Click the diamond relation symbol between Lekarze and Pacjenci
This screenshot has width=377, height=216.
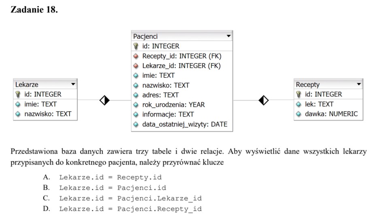tap(104, 100)
